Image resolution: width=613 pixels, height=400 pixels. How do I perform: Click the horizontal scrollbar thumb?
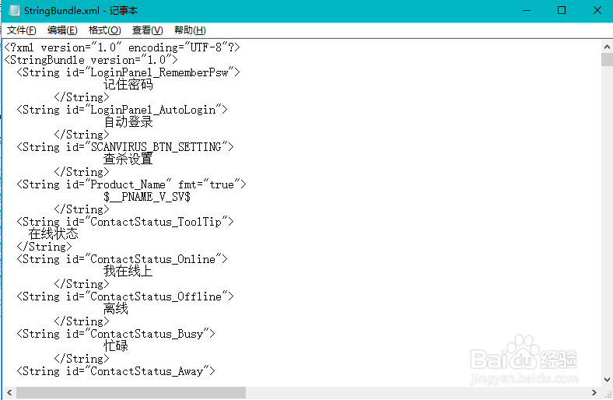tap(131, 392)
